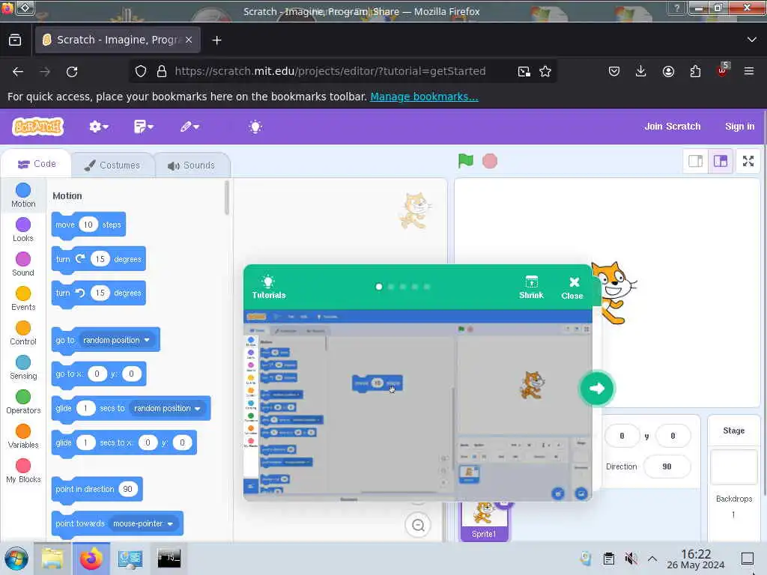Switch to large stage layout
Image resolution: width=767 pixels, height=575 pixels.
point(720,161)
